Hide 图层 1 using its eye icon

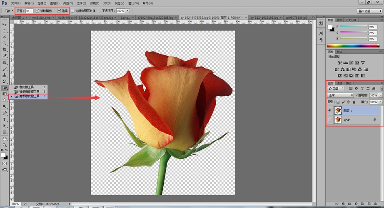(330, 111)
